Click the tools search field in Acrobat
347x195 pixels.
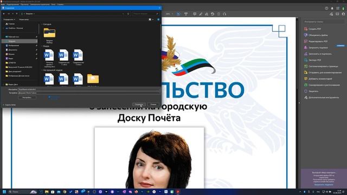tap(324, 22)
